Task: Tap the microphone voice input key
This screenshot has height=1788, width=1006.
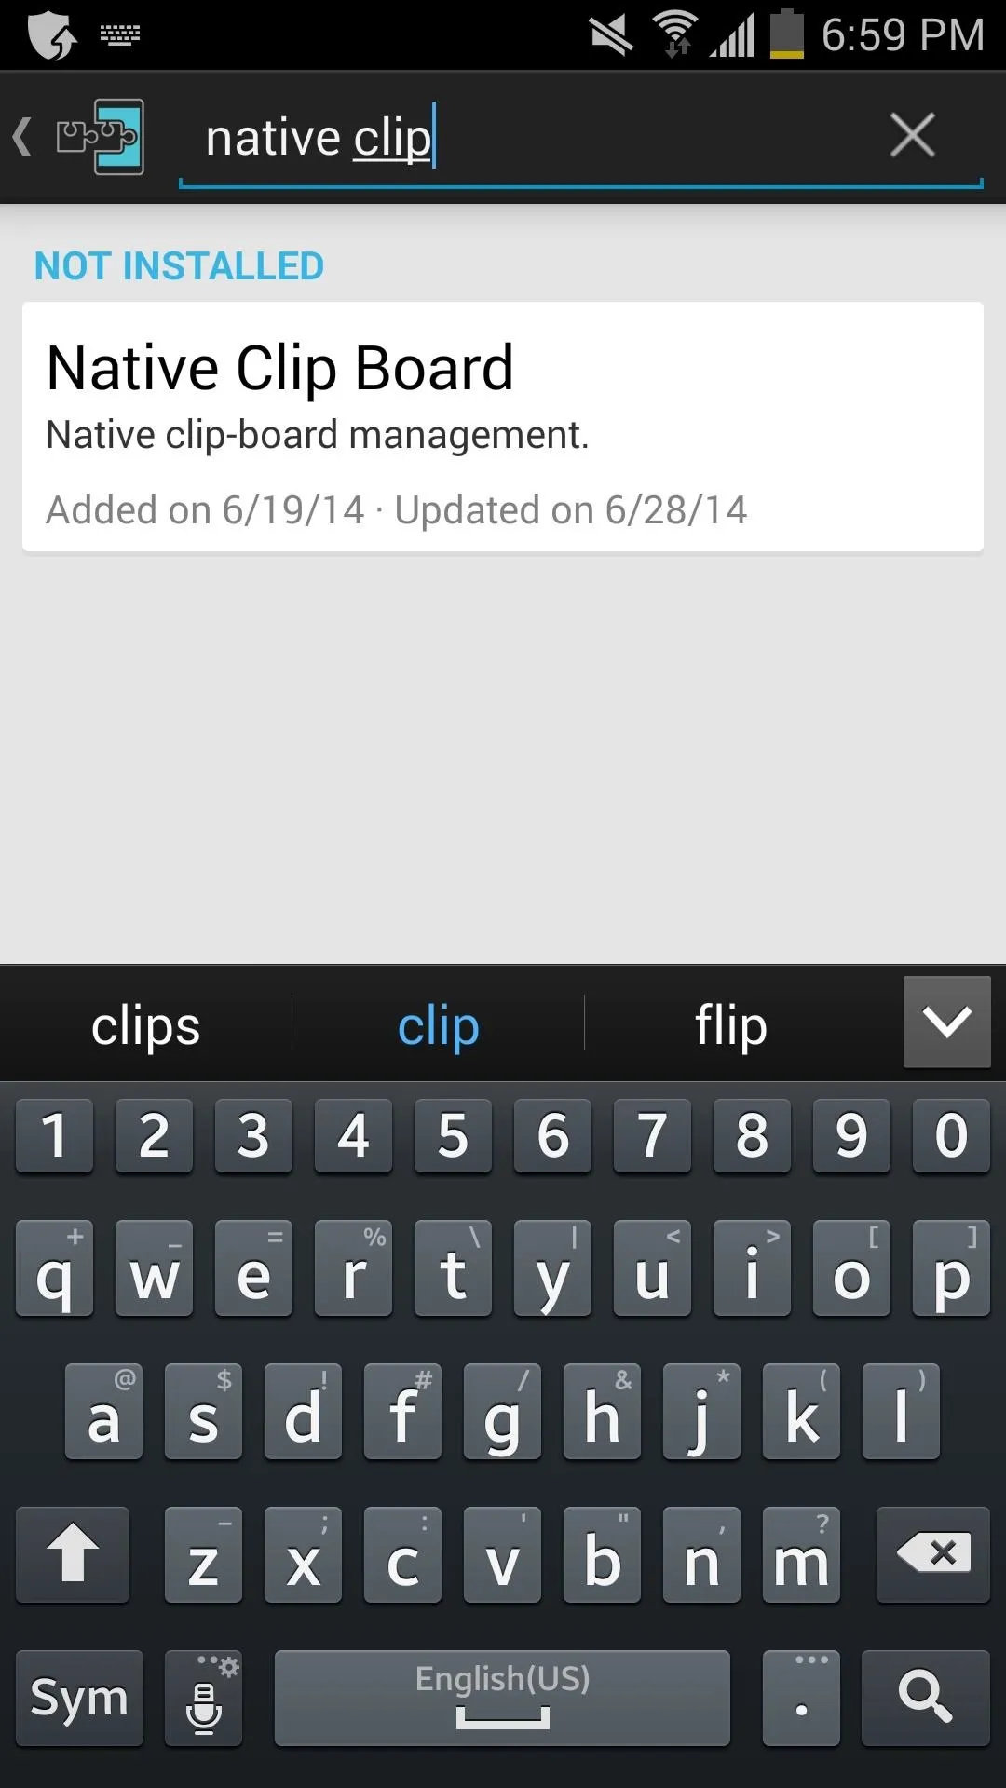Action: [203, 1697]
